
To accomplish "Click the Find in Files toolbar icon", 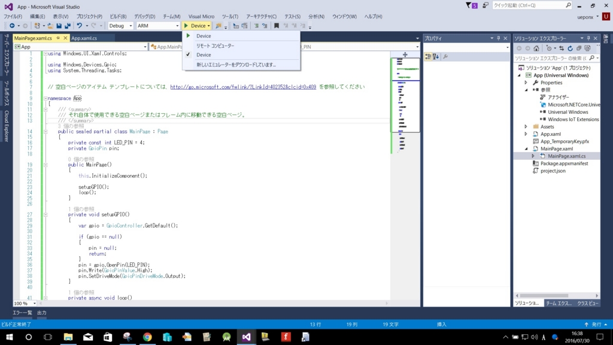I will click(x=219, y=26).
